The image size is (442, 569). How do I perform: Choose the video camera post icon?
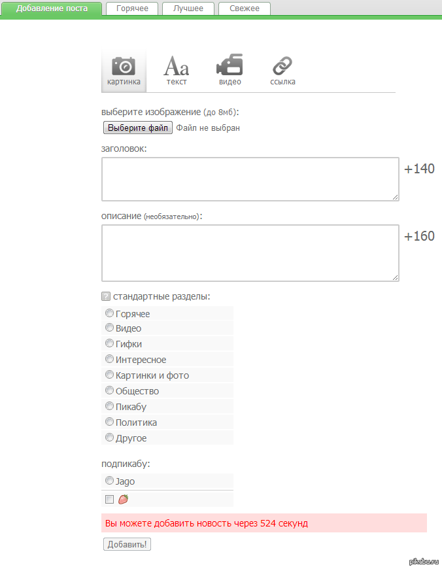[x=229, y=66]
